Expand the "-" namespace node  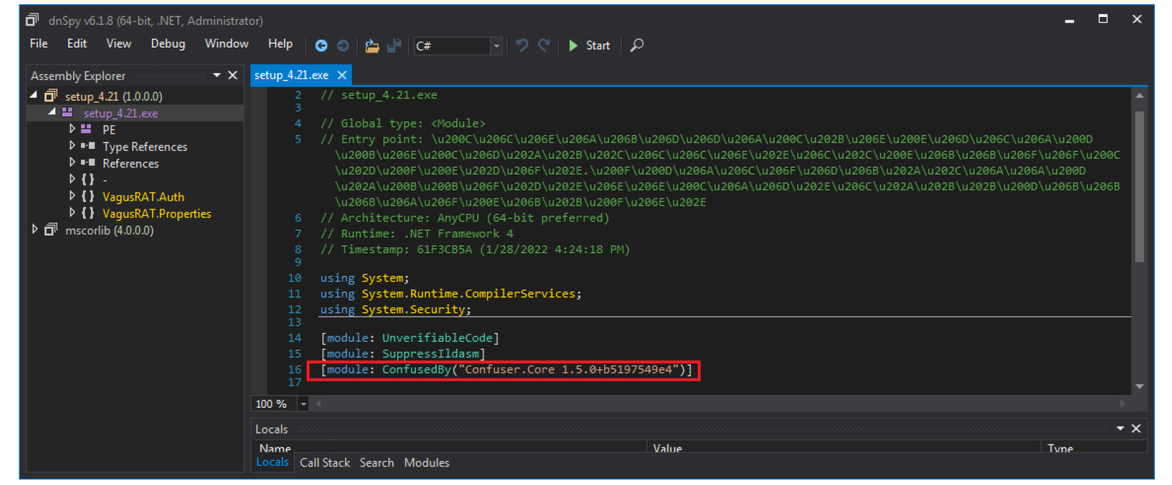click(x=72, y=179)
